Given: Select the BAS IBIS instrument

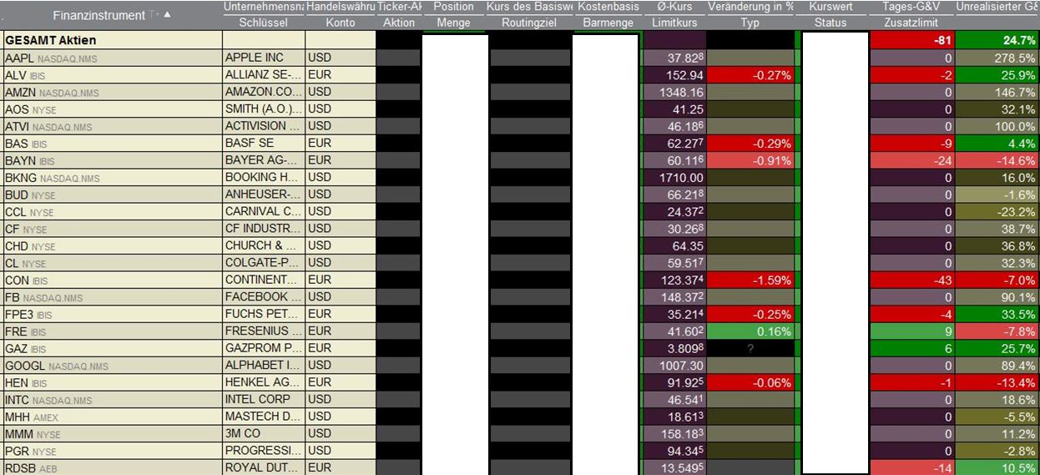Looking at the screenshot, I should [112, 144].
